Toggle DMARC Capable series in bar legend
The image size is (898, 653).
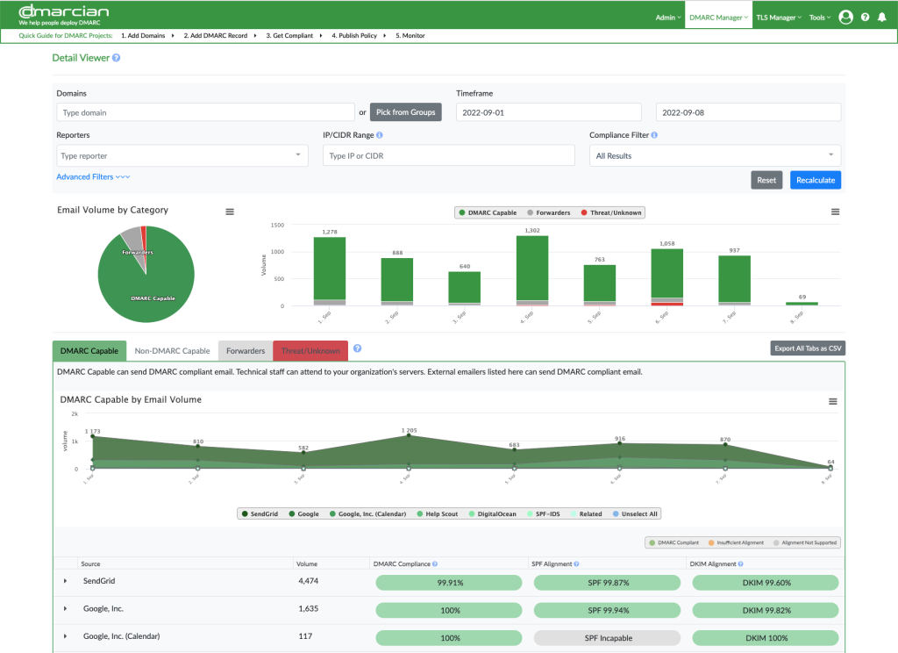click(488, 212)
